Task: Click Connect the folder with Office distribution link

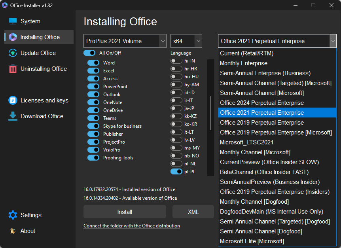Action: coord(132,226)
